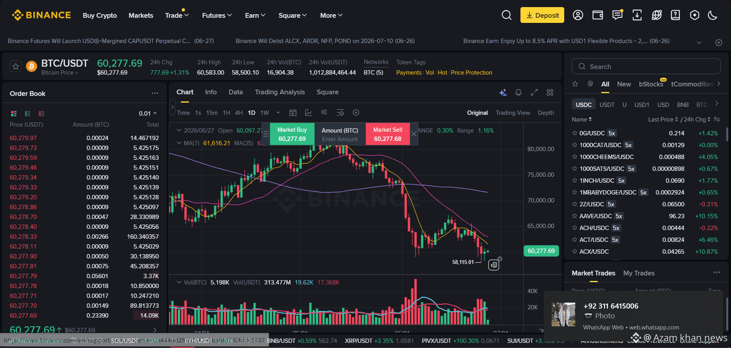Open the user profile account icon

(x=578, y=15)
